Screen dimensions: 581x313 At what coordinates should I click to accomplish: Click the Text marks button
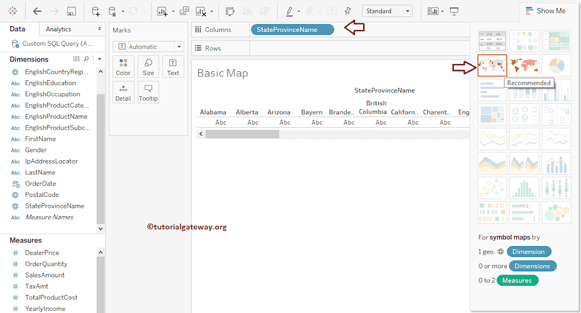click(x=173, y=67)
